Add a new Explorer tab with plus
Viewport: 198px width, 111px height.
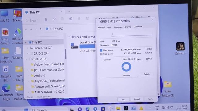tap(69, 11)
